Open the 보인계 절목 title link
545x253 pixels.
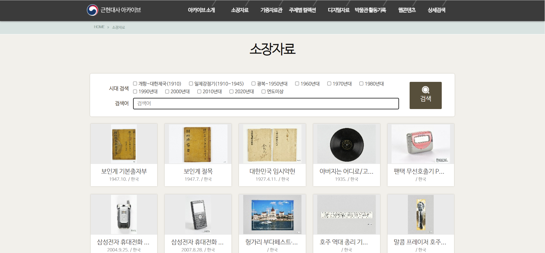[x=198, y=171]
